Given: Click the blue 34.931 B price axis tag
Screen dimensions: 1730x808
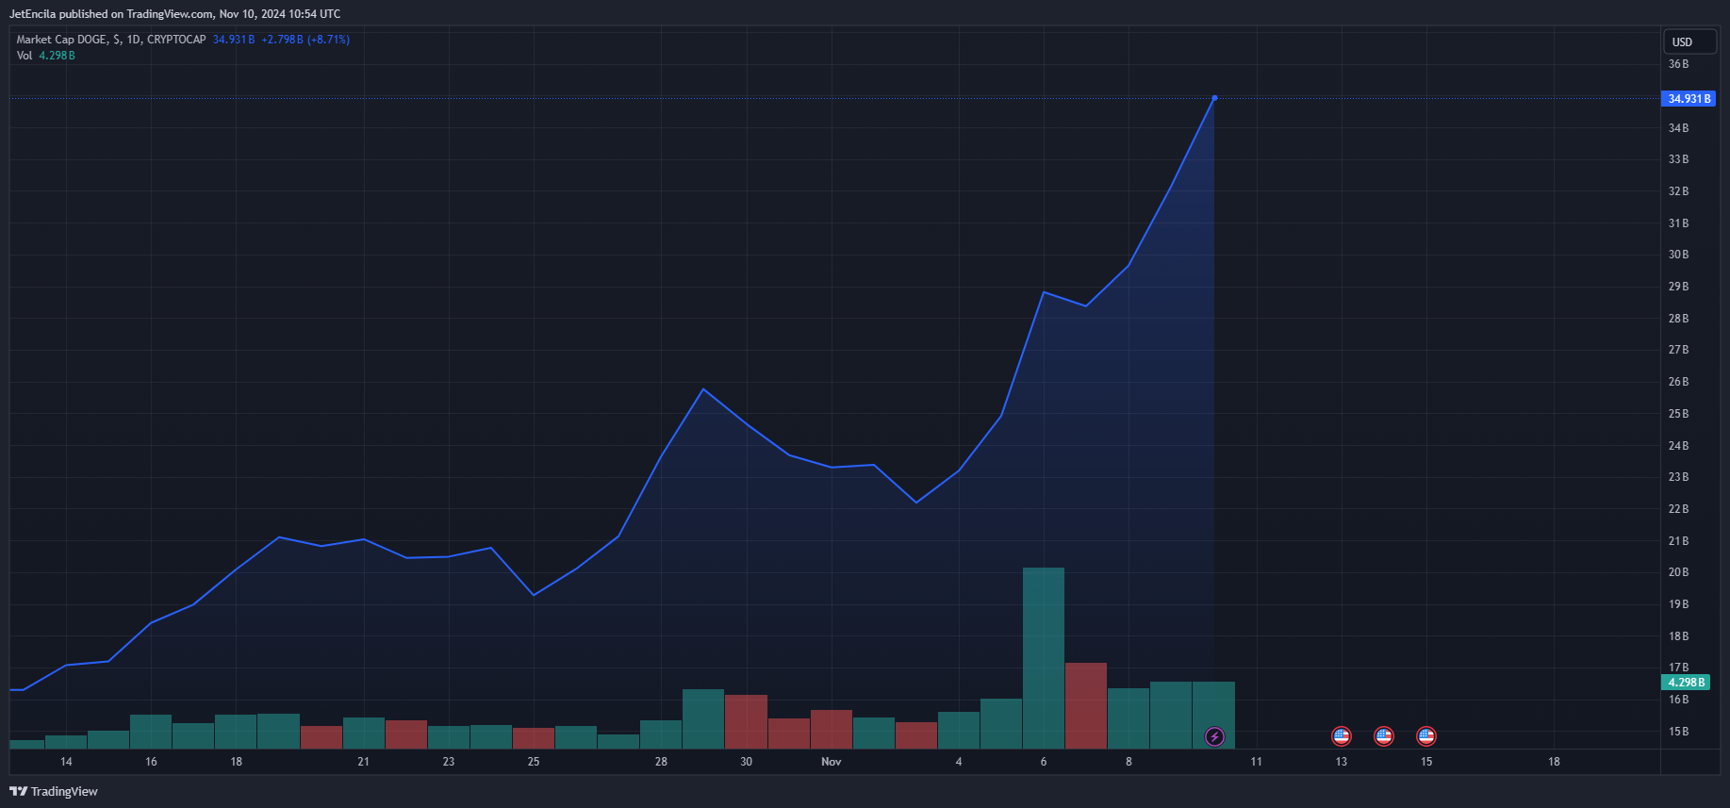Looking at the screenshot, I should (1688, 99).
